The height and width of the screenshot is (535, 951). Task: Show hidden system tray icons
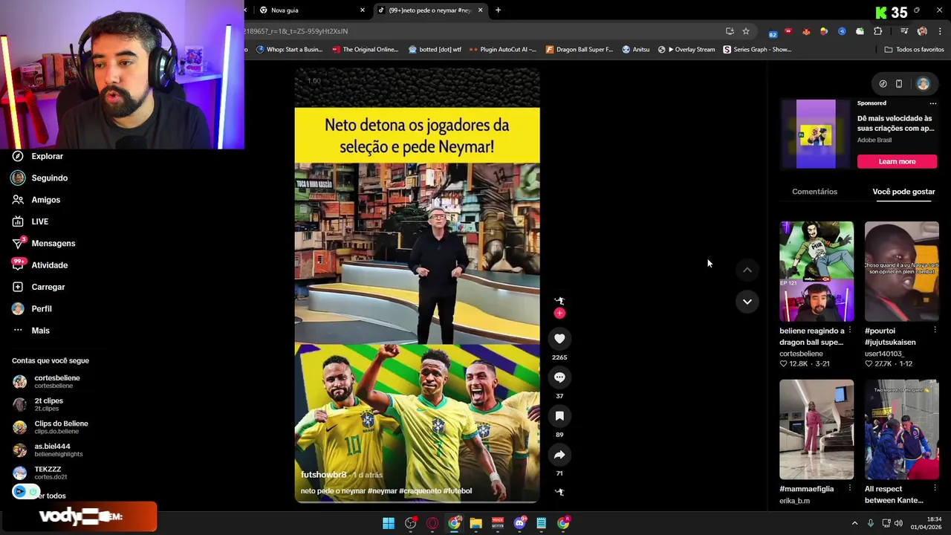[854, 523]
